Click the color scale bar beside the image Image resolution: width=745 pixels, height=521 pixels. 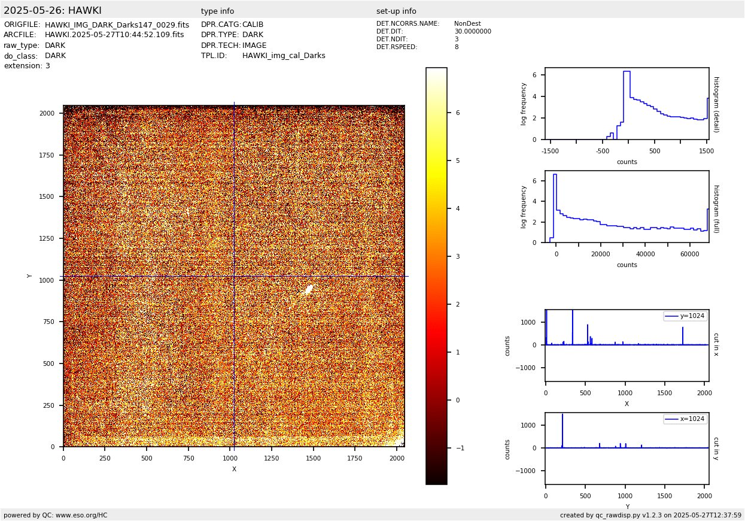[436, 275]
